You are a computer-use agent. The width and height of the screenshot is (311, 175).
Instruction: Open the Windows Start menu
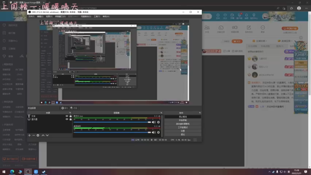(x=4, y=172)
